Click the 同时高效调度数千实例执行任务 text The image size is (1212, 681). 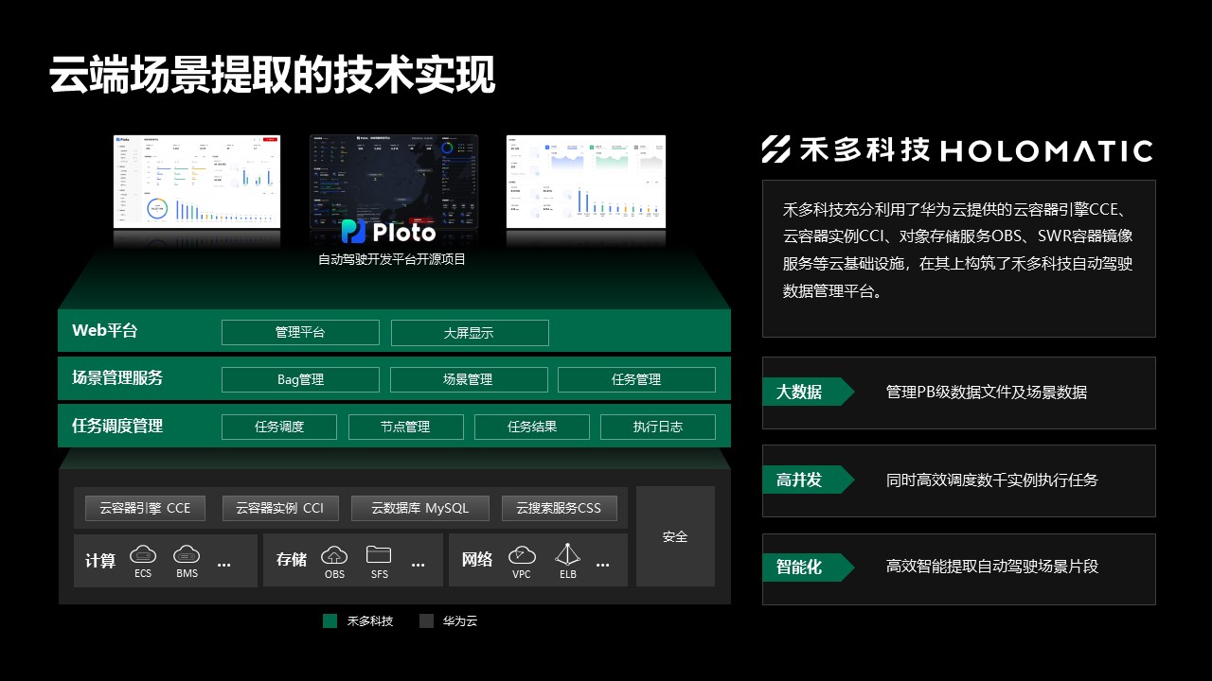(992, 480)
